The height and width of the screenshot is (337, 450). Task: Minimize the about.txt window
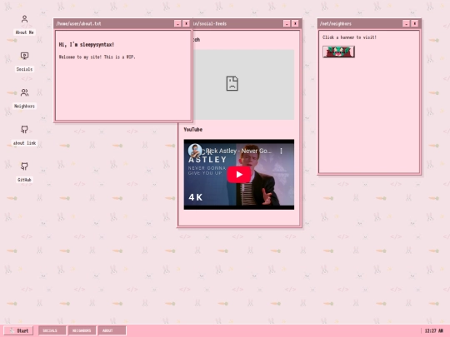click(177, 23)
